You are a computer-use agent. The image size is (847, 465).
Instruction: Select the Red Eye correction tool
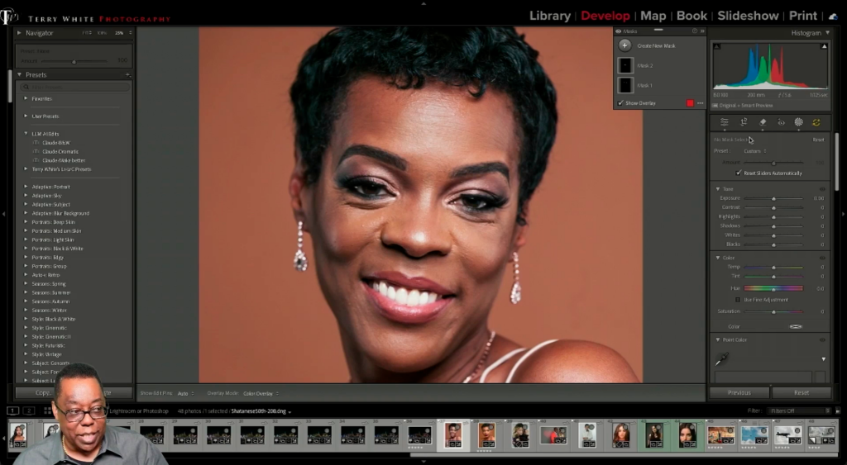(x=781, y=122)
